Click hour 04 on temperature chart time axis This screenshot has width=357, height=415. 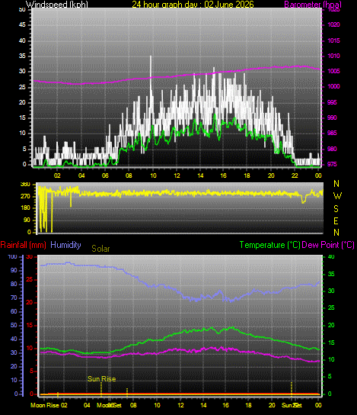coord(87,405)
